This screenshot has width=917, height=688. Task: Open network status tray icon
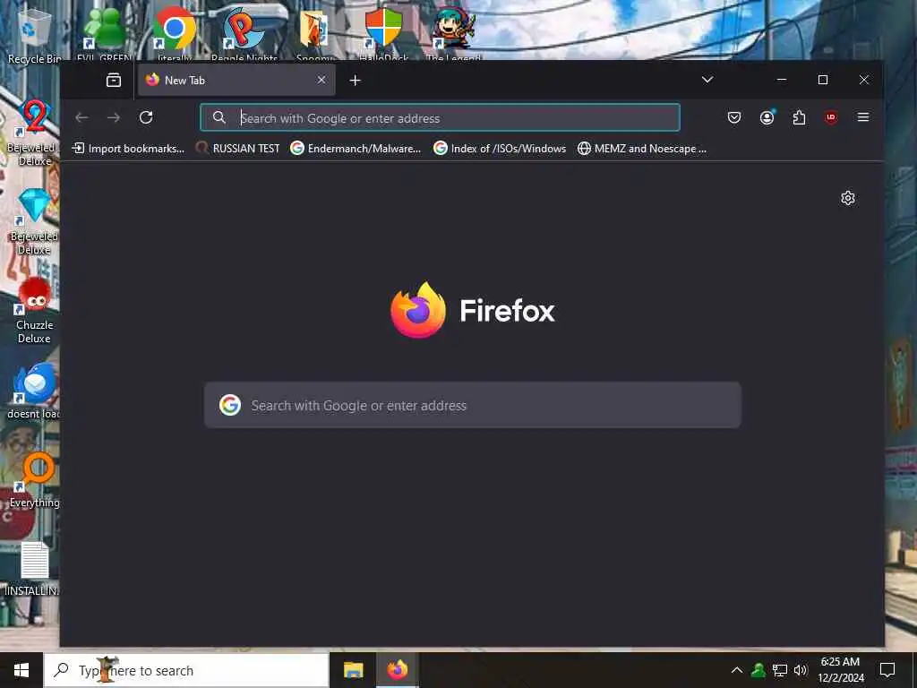pos(780,670)
